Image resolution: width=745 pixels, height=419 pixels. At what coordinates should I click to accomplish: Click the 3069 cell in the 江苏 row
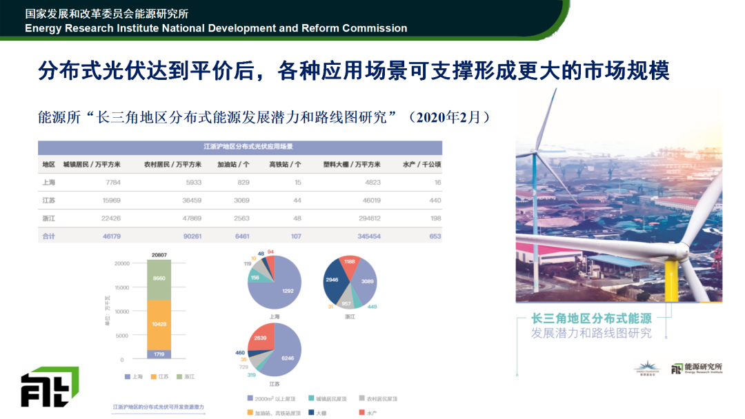point(241,201)
